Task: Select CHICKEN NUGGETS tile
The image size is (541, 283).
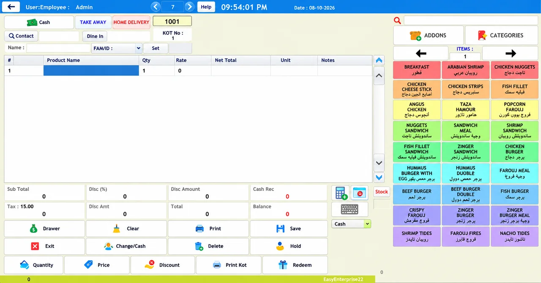Action: [x=515, y=70]
